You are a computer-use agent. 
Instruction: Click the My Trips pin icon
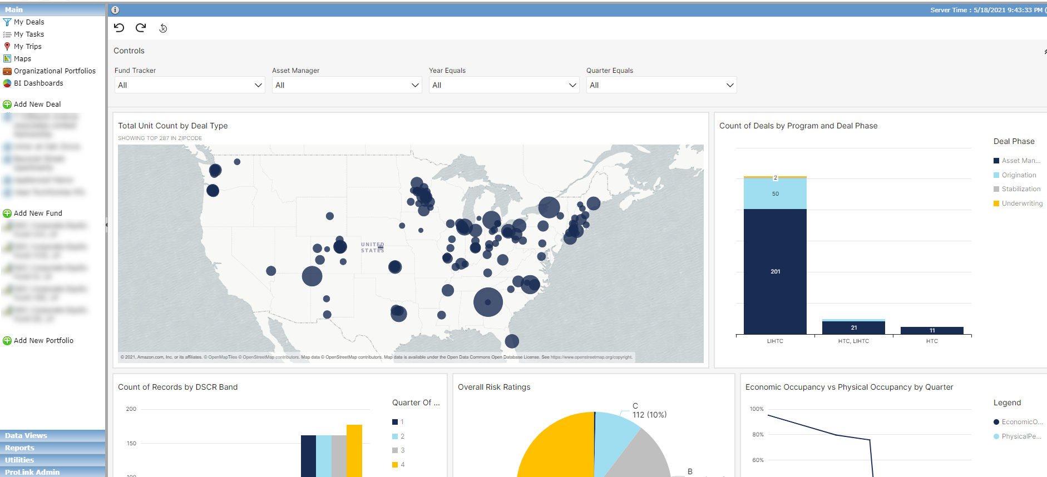click(7, 47)
